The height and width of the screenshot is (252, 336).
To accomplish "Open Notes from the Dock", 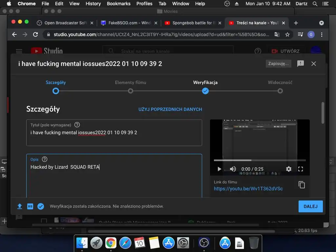I will tap(154, 243).
